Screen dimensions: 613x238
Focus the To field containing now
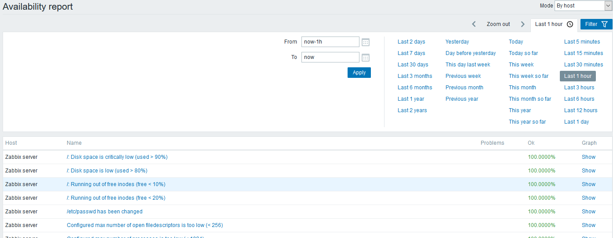pyautogui.click(x=330, y=57)
